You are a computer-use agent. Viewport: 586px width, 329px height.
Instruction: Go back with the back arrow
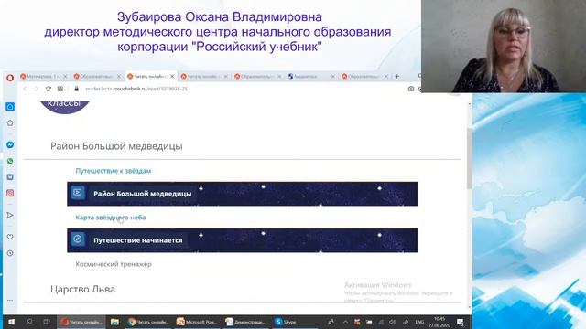[25, 89]
